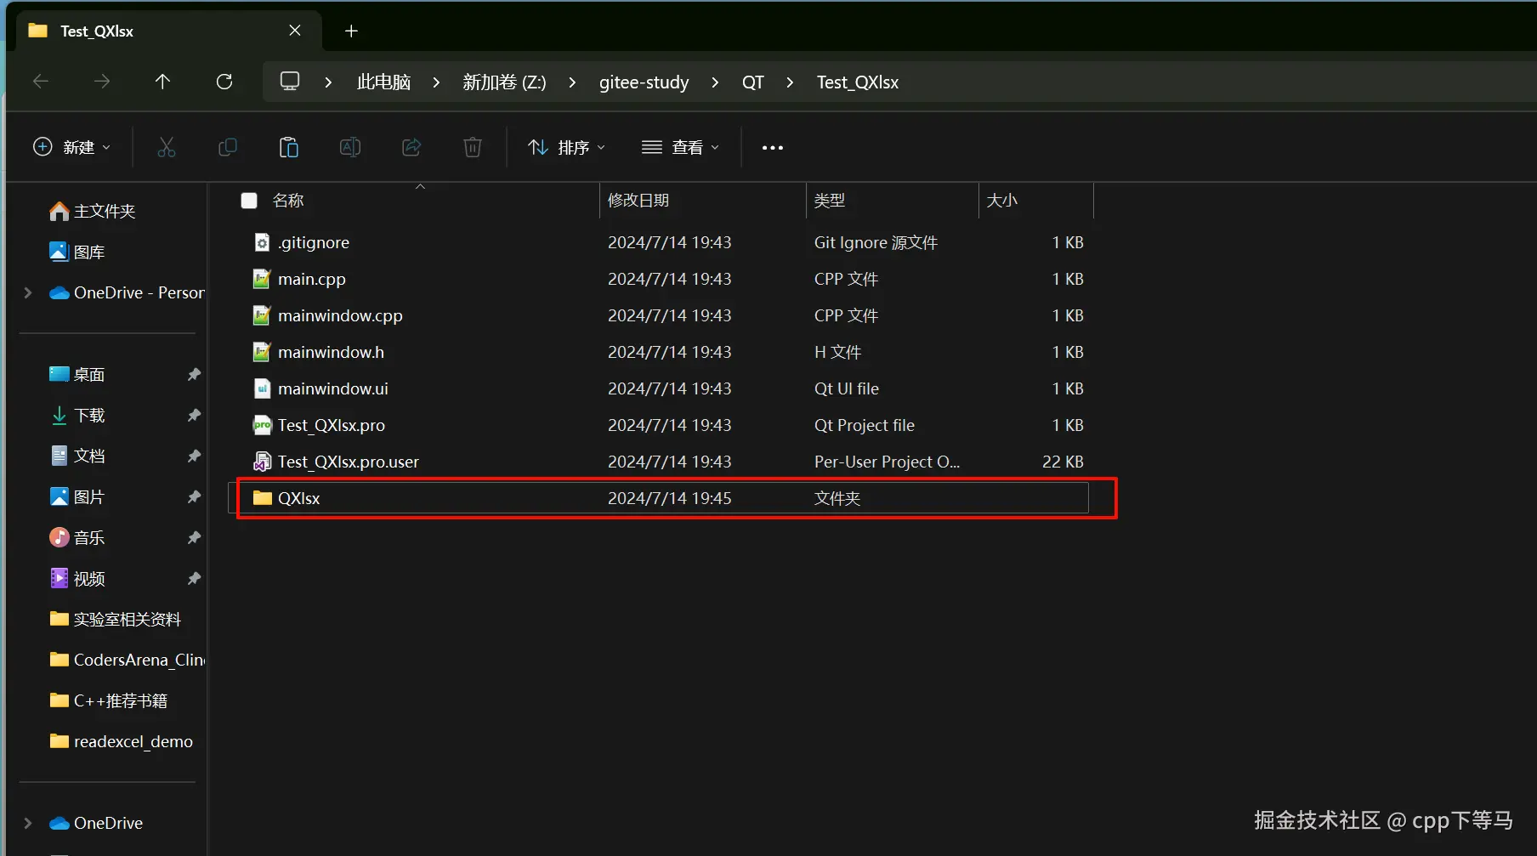Expand the bottom OneDrive tree node
This screenshot has height=856, width=1537.
point(28,824)
